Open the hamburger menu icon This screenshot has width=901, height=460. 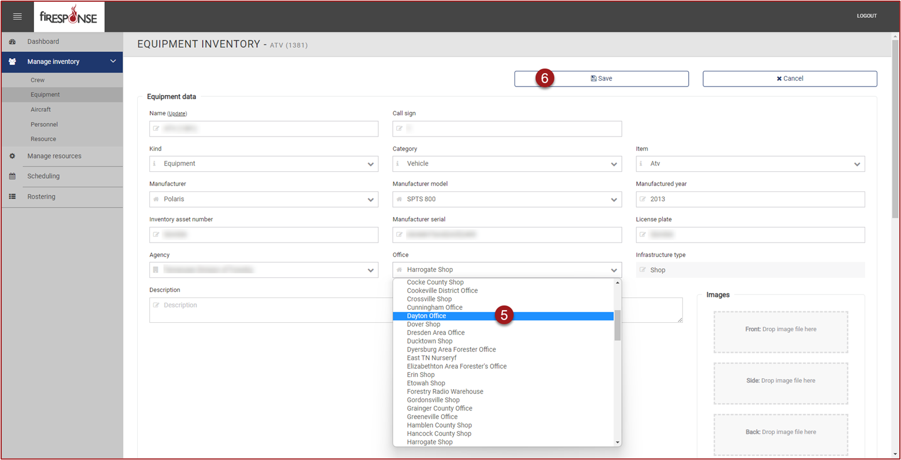17,17
